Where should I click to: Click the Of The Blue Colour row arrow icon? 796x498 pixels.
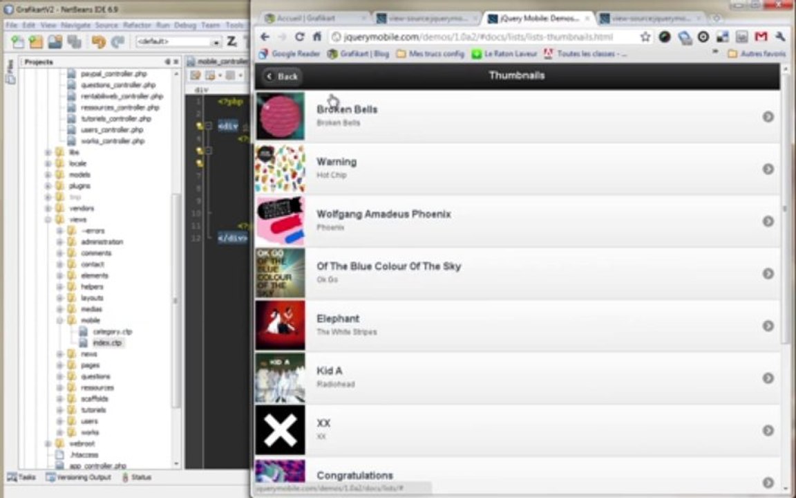(x=768, y=273)
